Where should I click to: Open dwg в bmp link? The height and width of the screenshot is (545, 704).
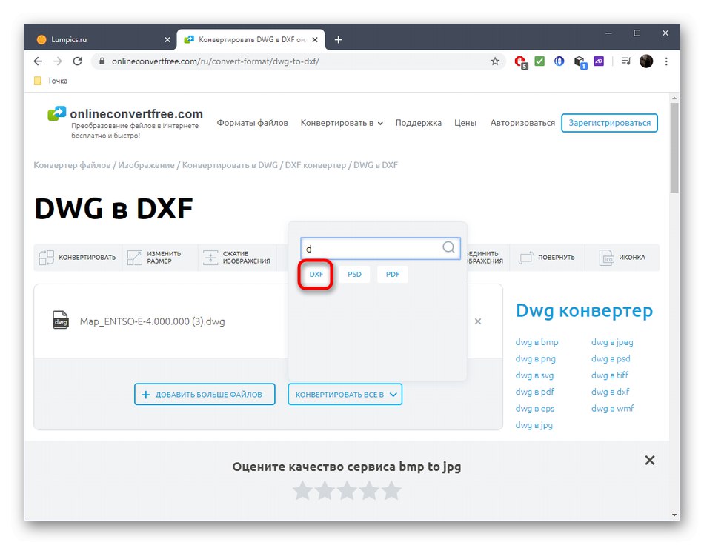pos(537,342)
